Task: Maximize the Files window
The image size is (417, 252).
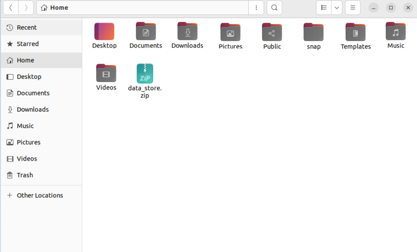Action: (x=391, y=8)
